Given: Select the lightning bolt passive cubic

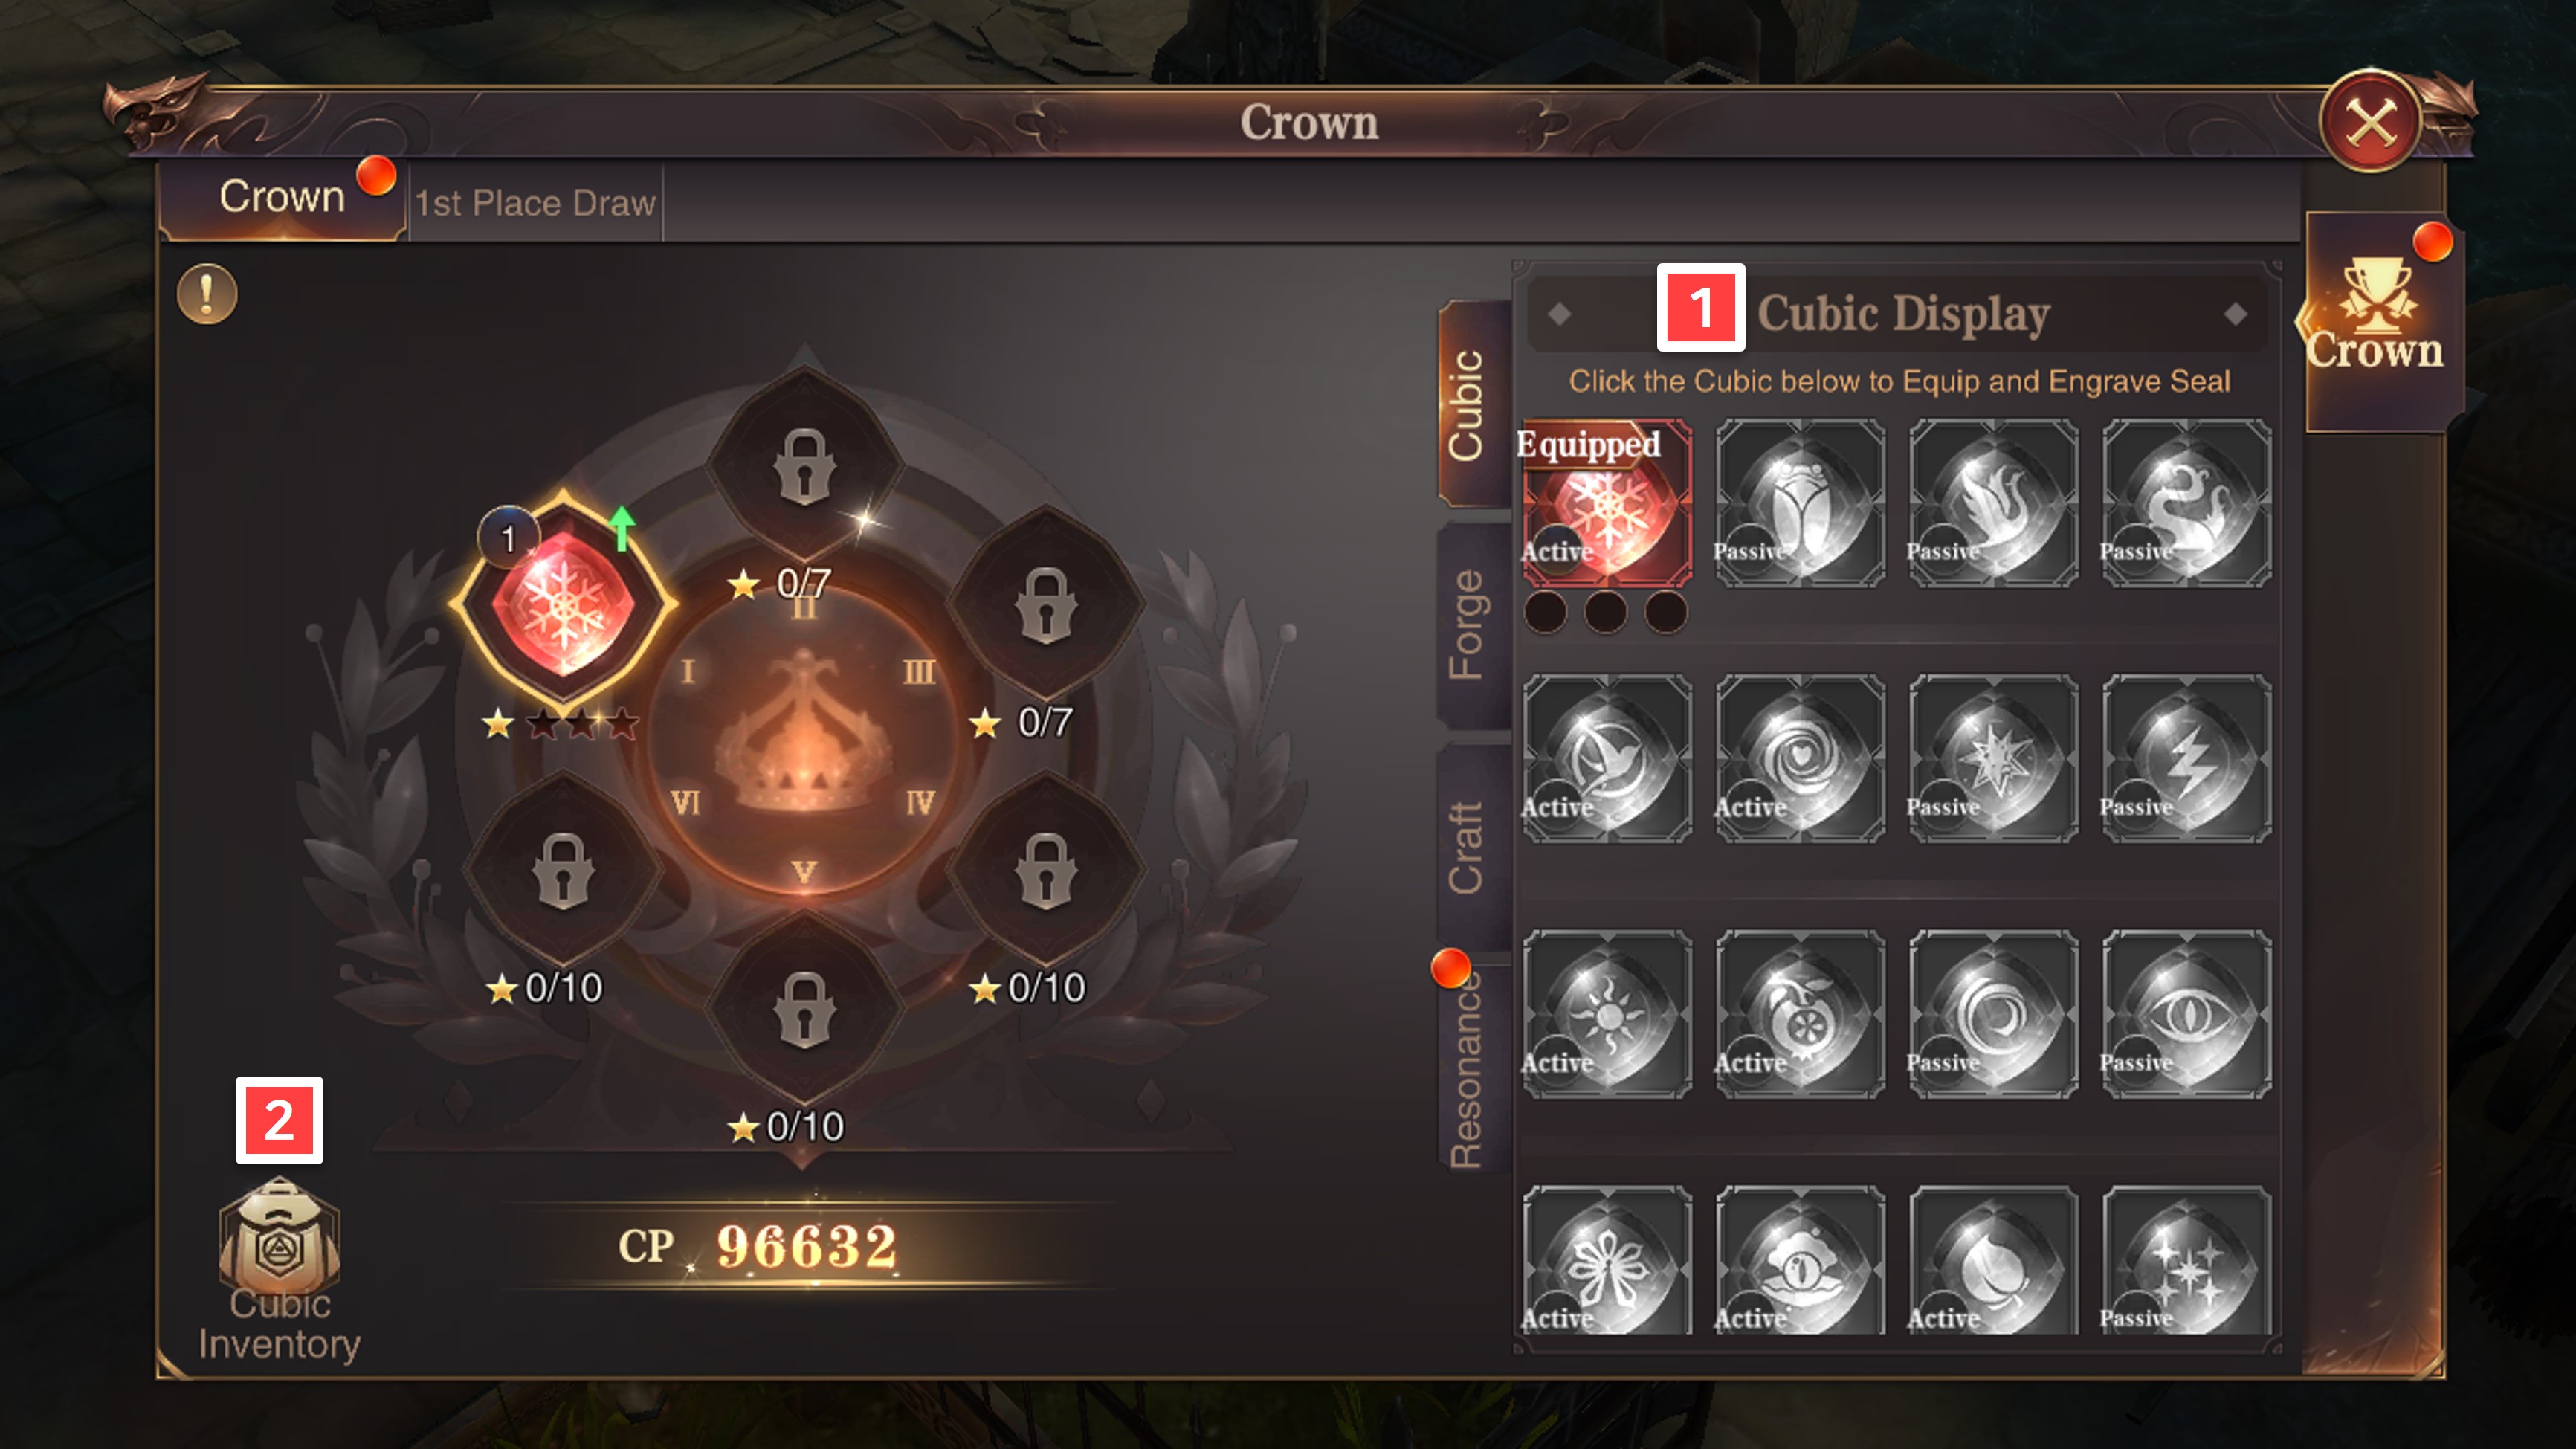Looking at the screenshot, I should click(2186, 759).
